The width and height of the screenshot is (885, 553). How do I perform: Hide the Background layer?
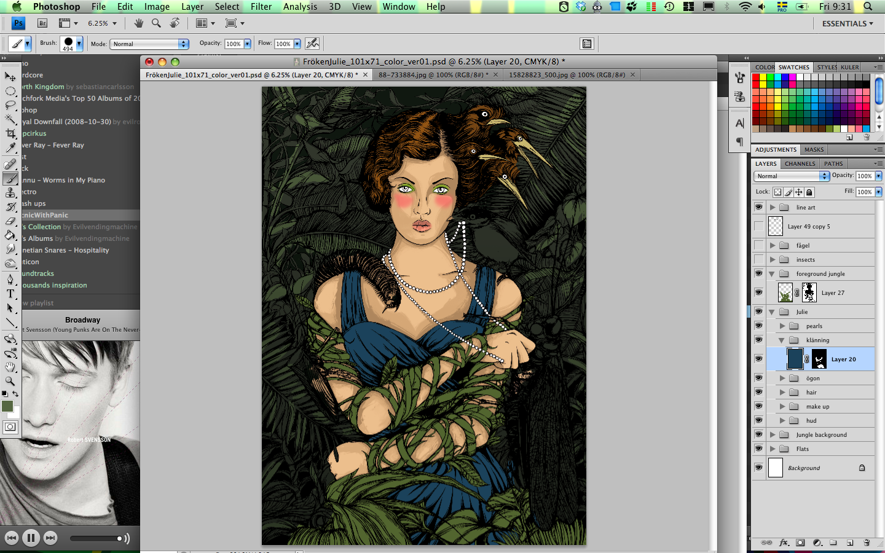pos(758,468)
